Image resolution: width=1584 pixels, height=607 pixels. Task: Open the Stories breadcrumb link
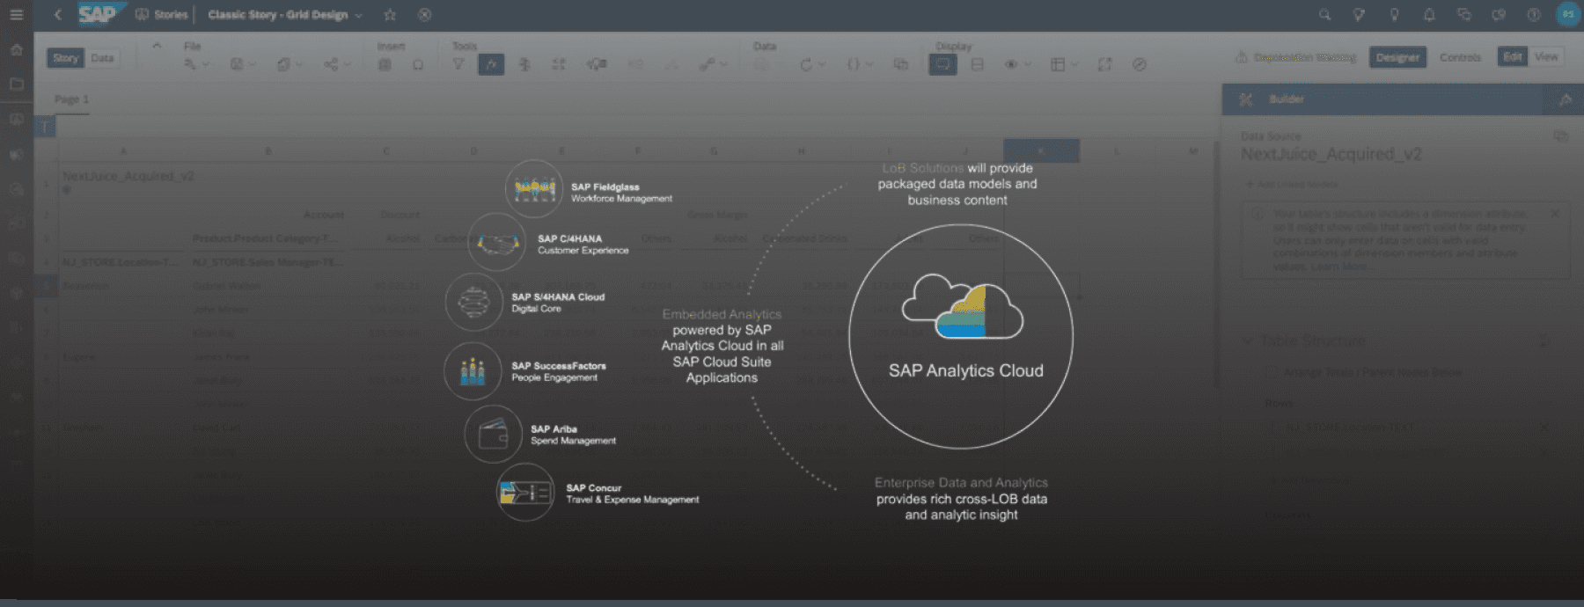pos(162,15)
